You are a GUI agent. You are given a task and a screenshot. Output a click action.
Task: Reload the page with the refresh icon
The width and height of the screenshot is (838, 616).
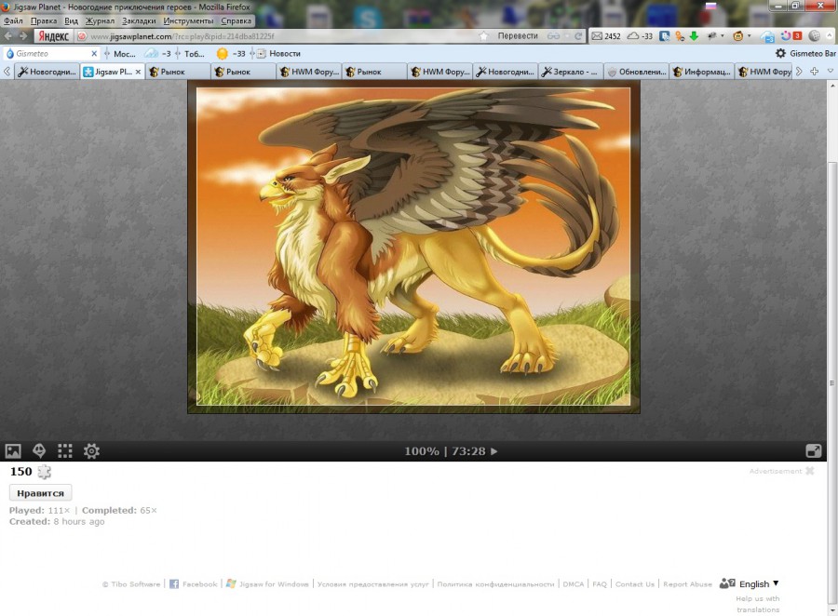(x=577, y=35)
